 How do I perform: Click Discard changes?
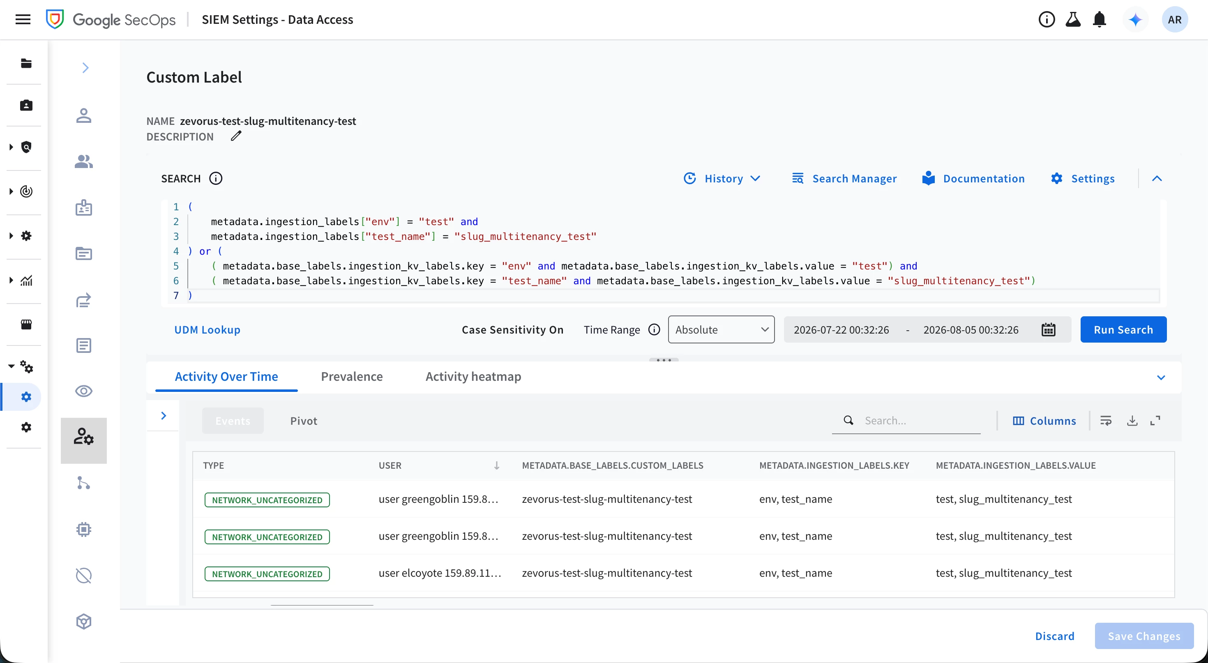(1055, 636)
